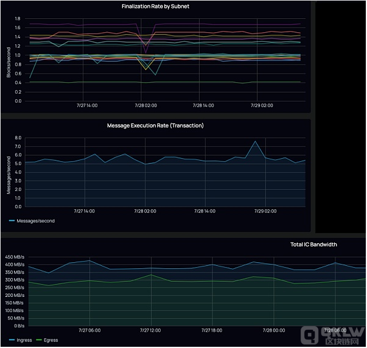Image resolution: width=367 pixels, height=348 pixels.
Task: Click the '0 B/s' axis label
Action: click(x=19, y=325)
